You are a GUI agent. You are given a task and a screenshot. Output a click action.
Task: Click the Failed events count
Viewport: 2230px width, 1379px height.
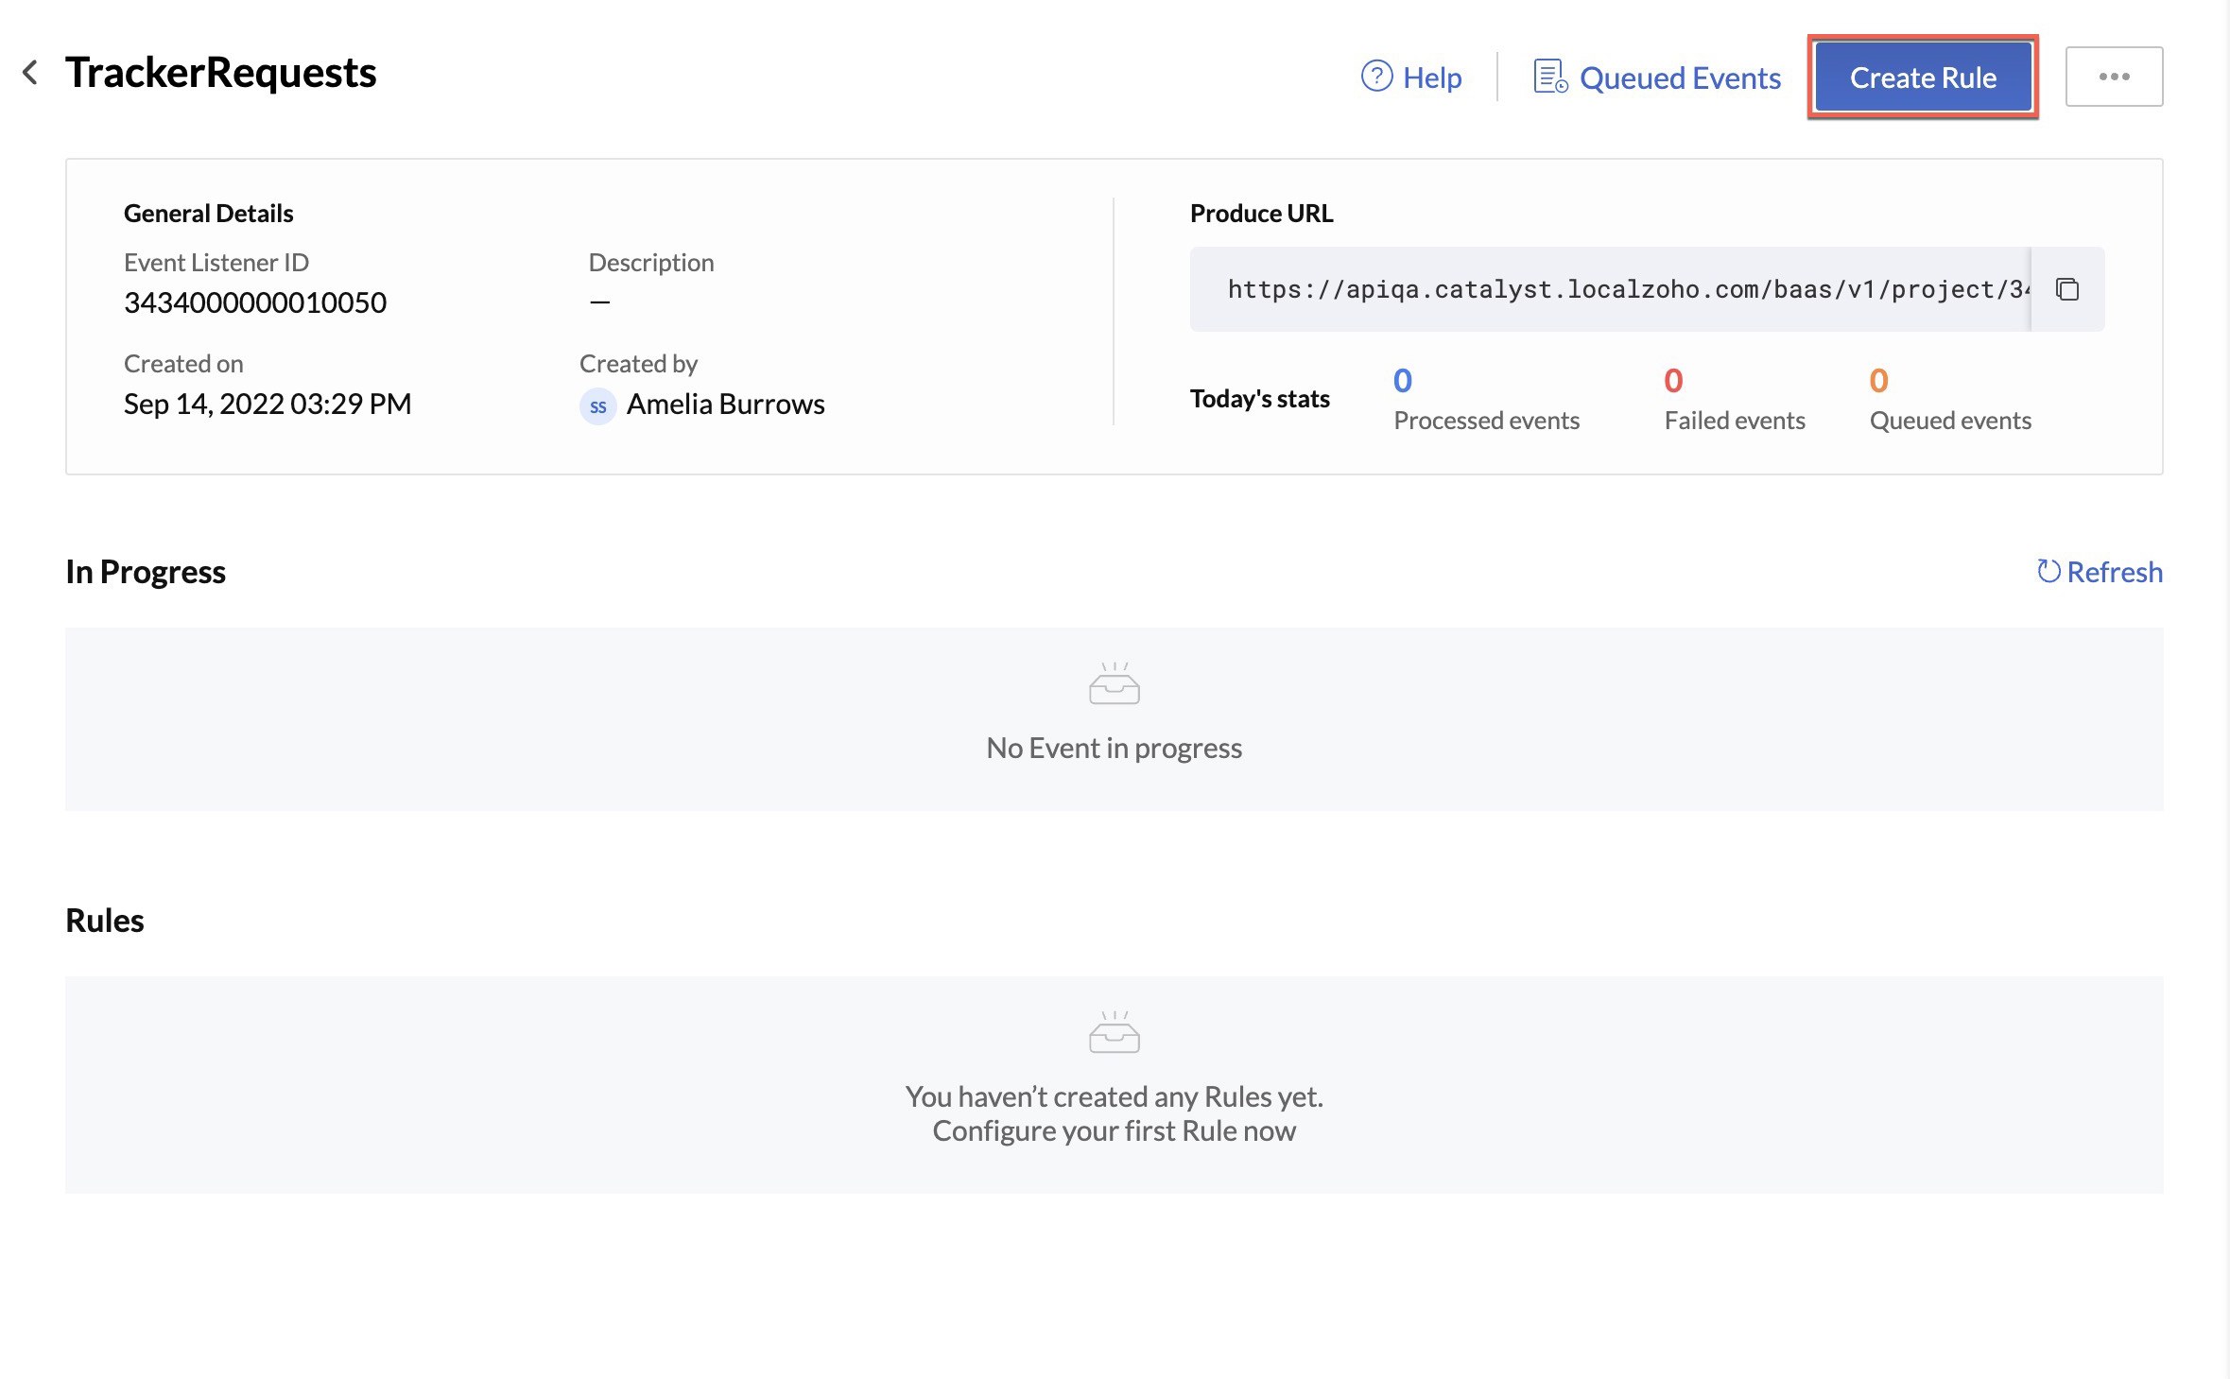pyautogui.click(x=1673, y=379)
